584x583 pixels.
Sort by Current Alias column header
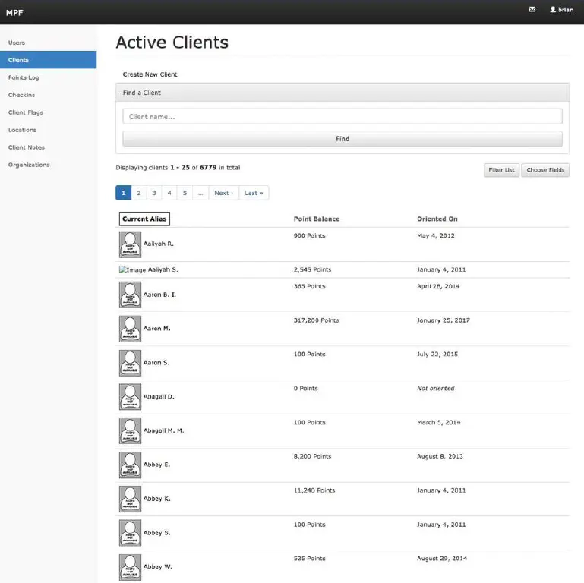pyautogui.click(x=144, y=219)
